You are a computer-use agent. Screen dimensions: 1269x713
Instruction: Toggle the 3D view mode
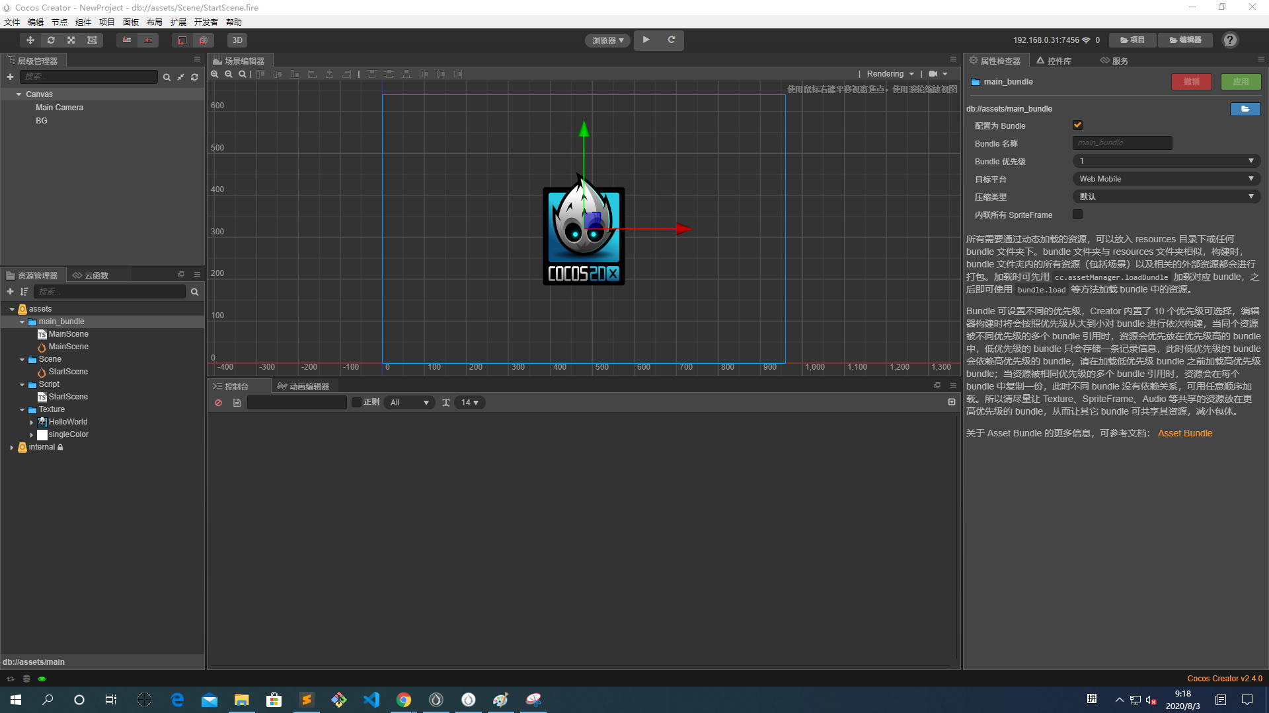(x=237, y=40)
